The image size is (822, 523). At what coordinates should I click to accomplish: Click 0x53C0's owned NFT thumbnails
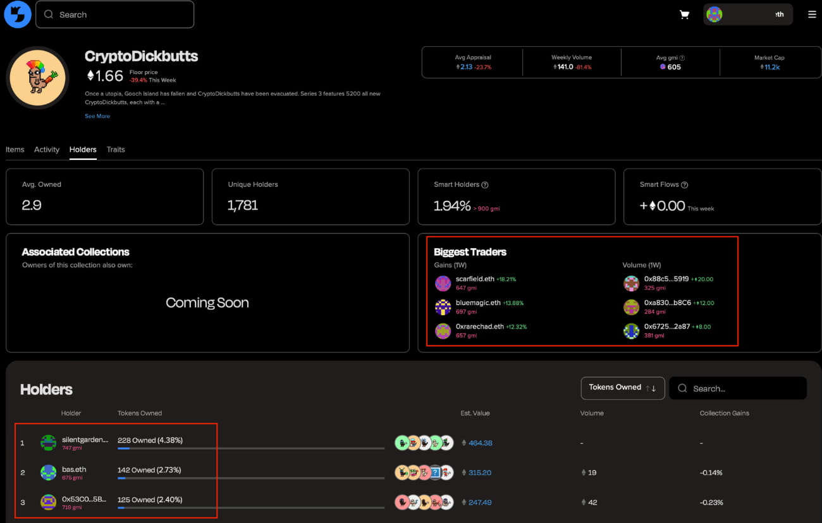424,502
